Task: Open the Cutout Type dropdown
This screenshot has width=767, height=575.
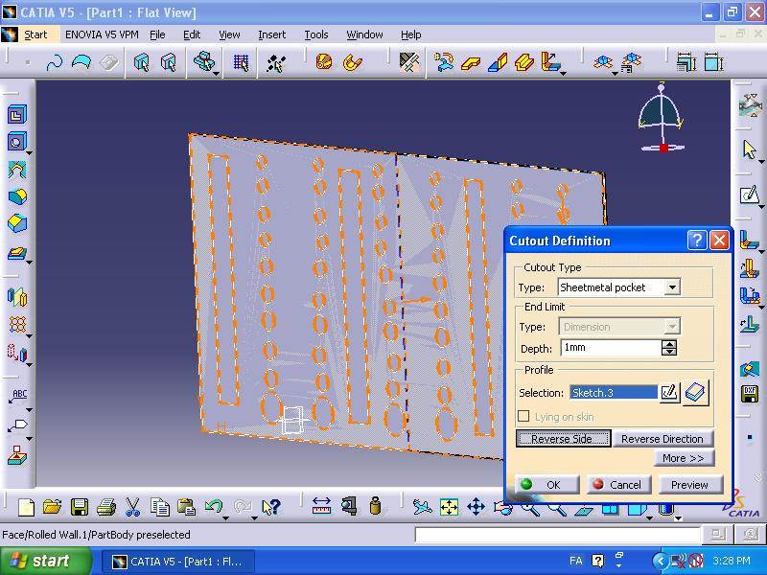Action: pyautogui.click(x=672, y=287)
